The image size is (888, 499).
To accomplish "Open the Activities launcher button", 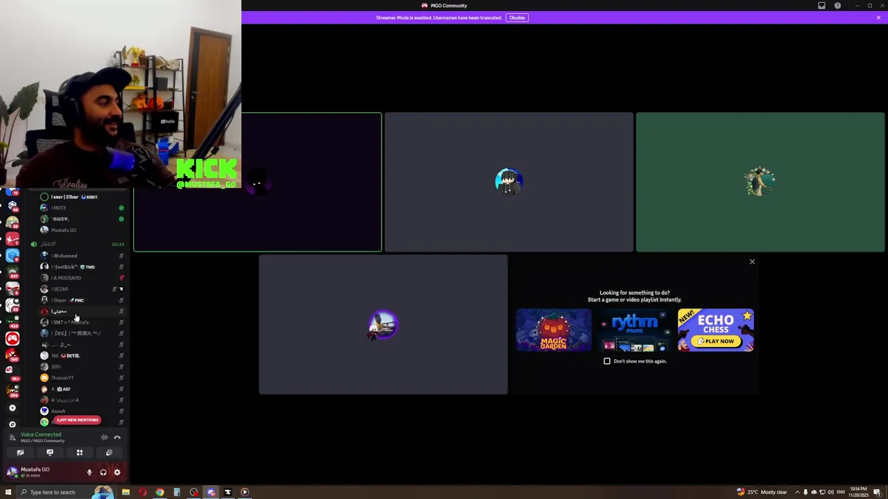I will pos(79,453).
